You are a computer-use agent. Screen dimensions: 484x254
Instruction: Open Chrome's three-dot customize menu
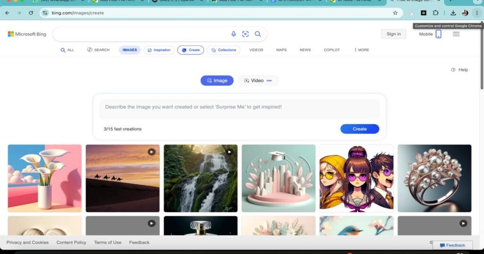pos(476,13)
